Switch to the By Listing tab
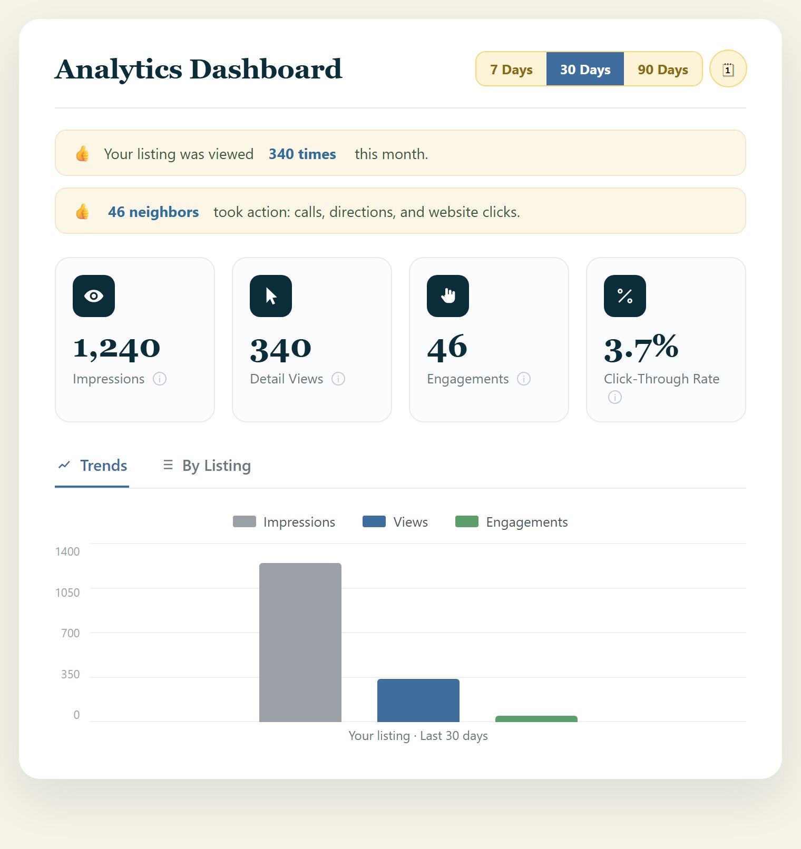 (207, 466)
